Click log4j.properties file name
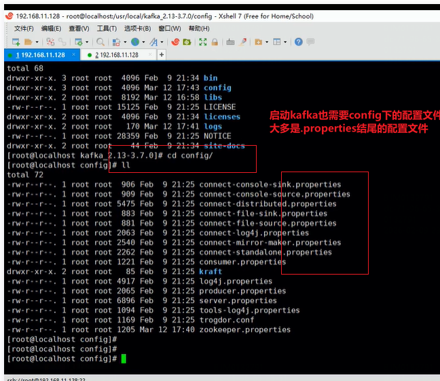This screenshot has width=440, height=381. click(x=236, y=281)
